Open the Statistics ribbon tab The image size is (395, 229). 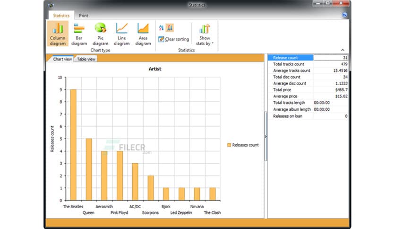click(x=61, y=16)
